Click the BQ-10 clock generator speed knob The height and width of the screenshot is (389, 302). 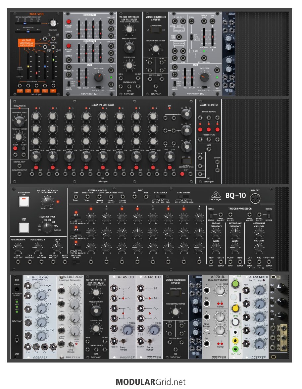pyautogui.click(x=47, y=201)
